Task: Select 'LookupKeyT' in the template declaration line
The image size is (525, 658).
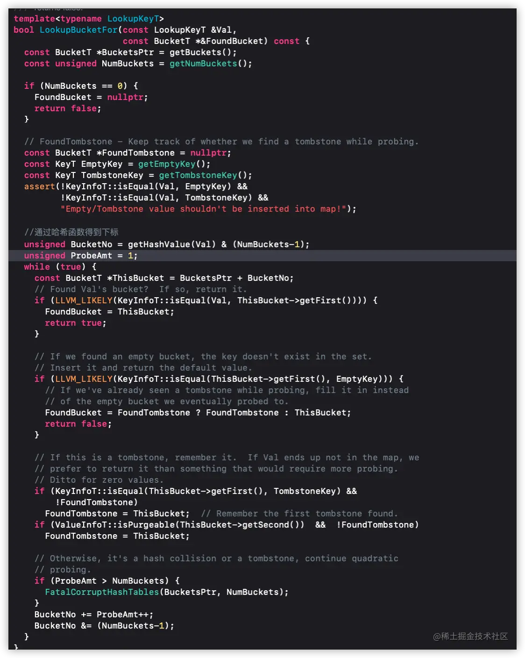Action: (133, 19)
